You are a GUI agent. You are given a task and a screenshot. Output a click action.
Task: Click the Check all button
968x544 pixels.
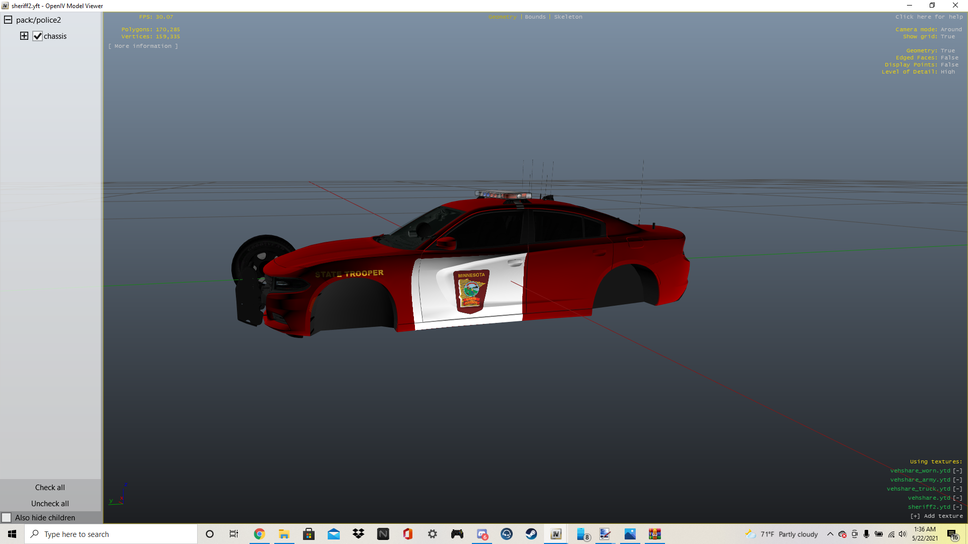pyautogui.click(x=50, y=487)
